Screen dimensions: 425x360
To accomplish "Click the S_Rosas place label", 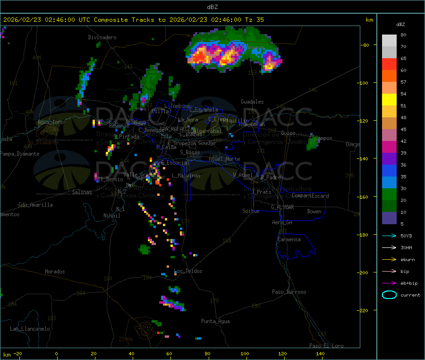I will (190, 153).
